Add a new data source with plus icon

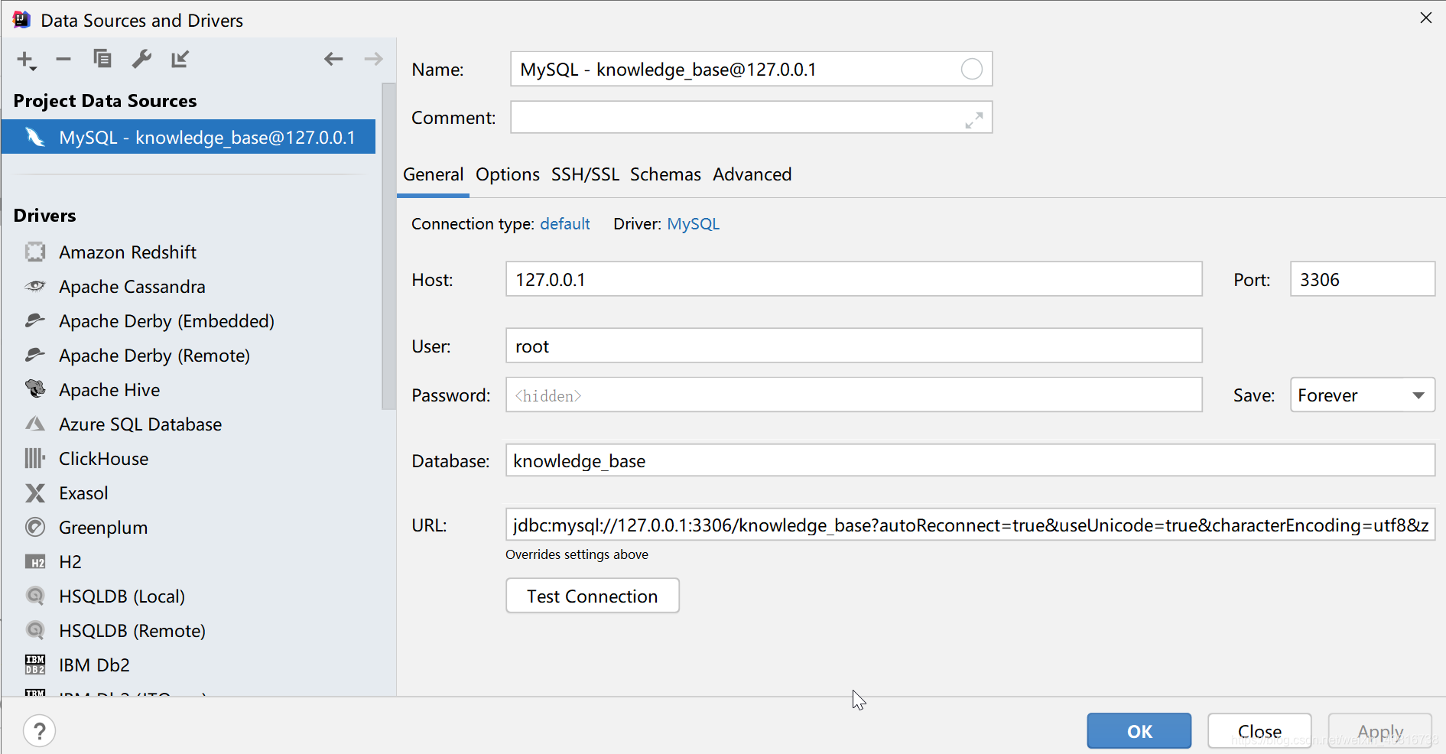click(x=26, y=60)
